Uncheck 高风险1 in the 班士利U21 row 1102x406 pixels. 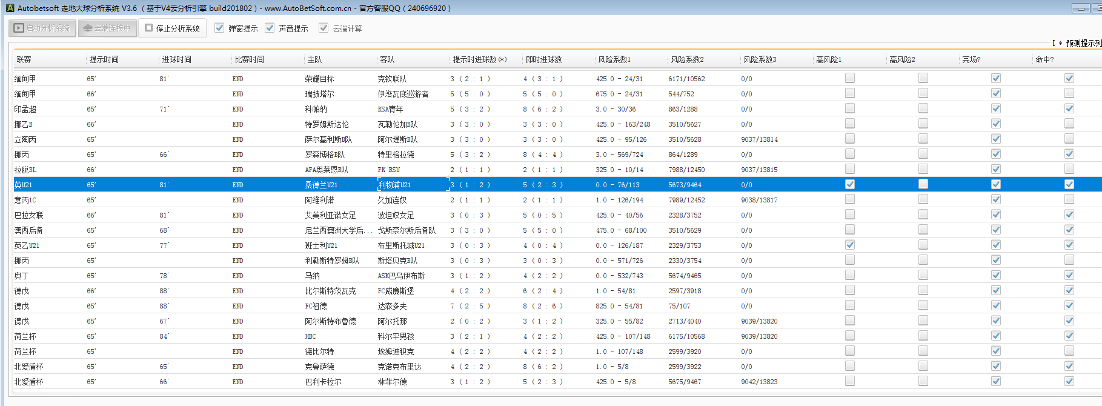tap(850, 245)
